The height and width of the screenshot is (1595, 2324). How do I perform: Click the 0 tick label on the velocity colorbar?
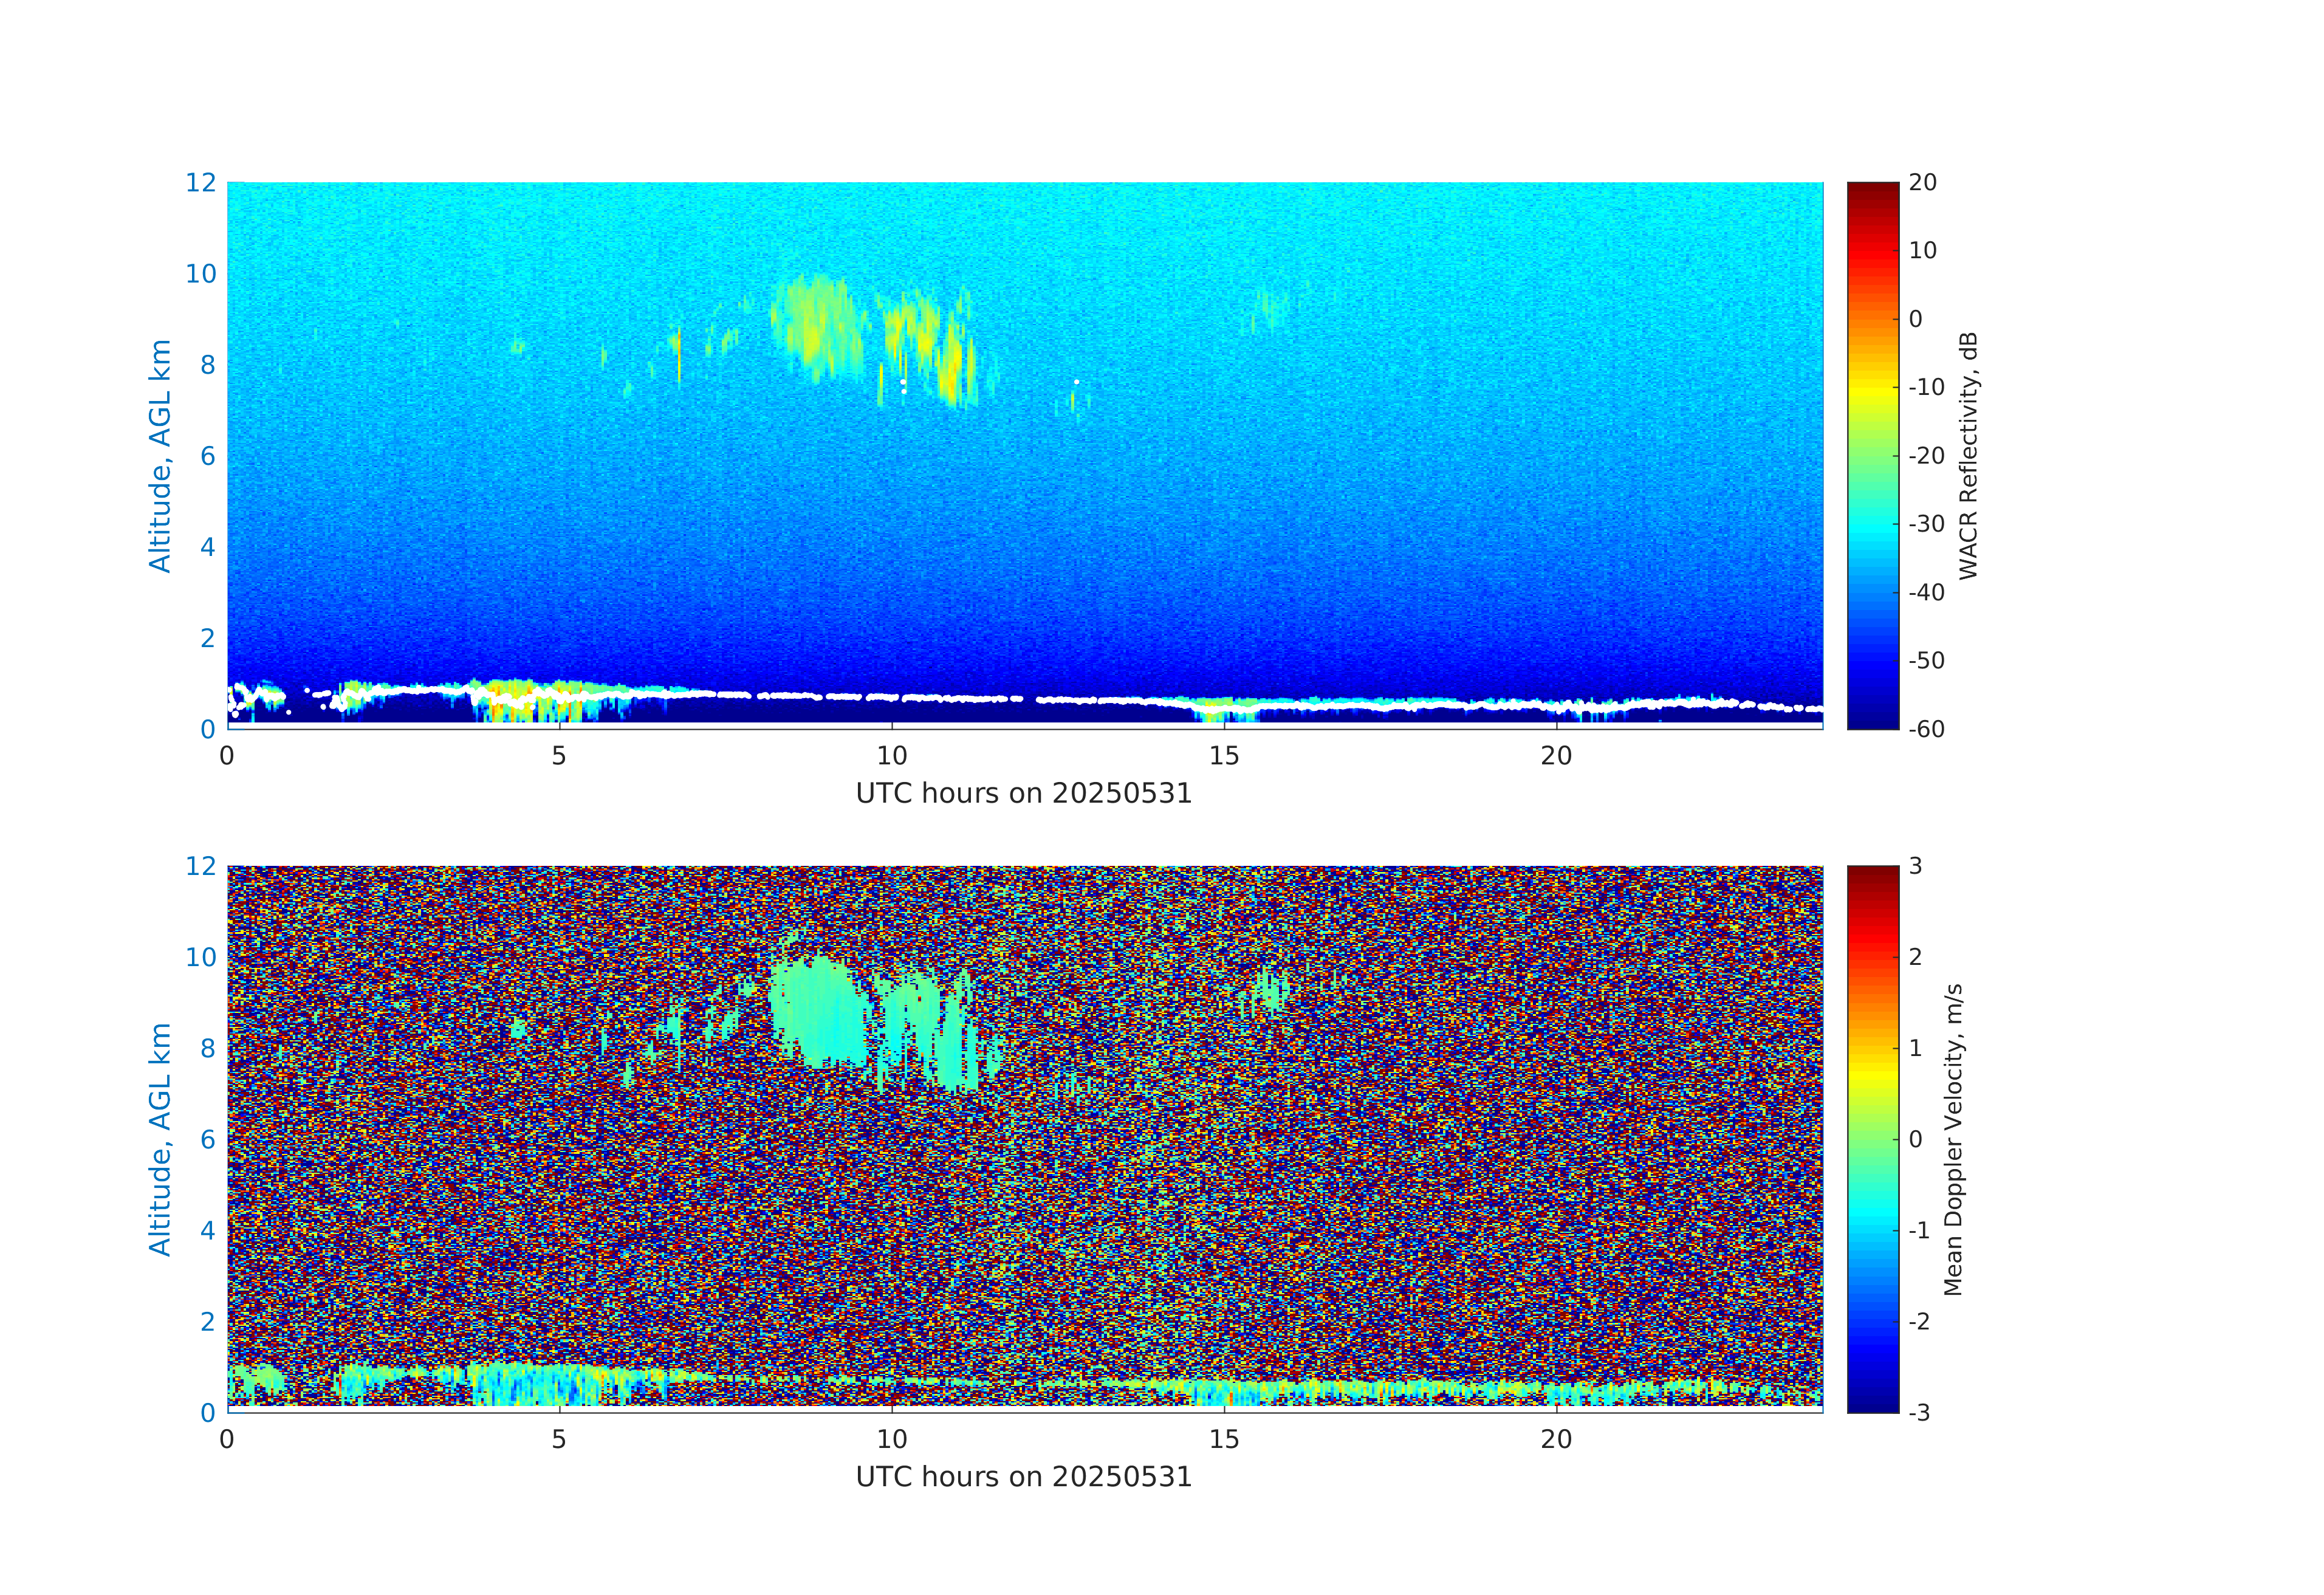1915,1139
